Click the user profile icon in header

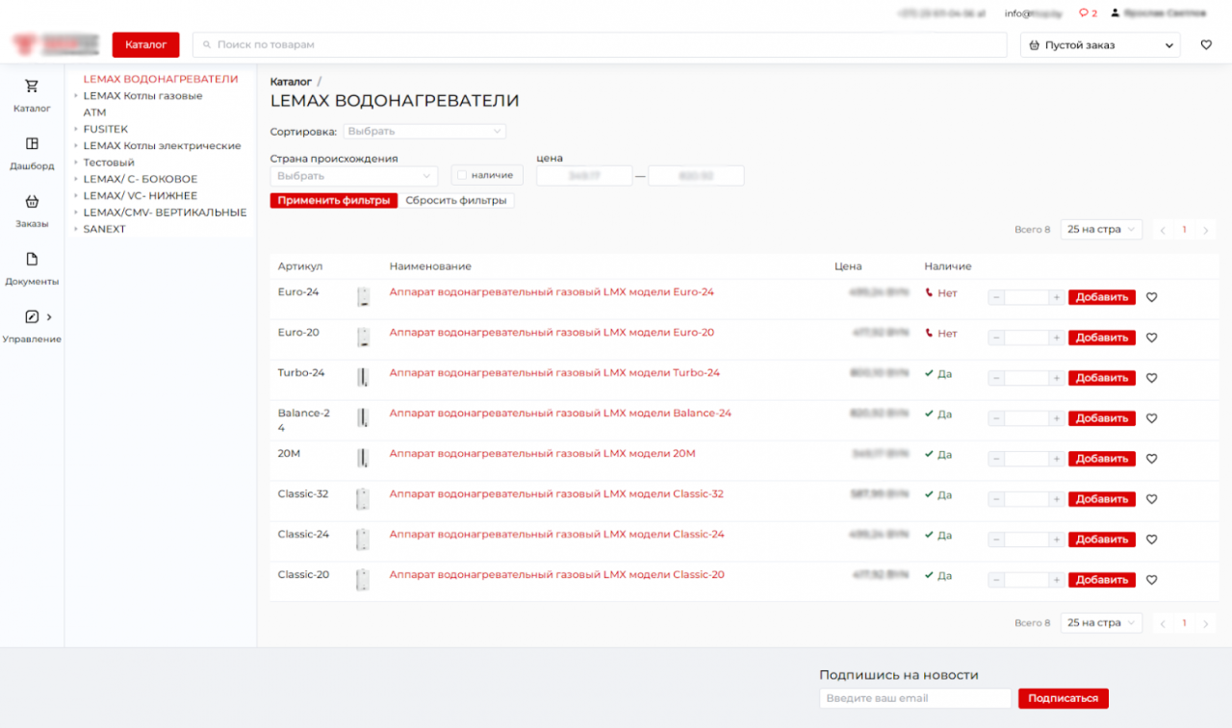coord(1116,13)
